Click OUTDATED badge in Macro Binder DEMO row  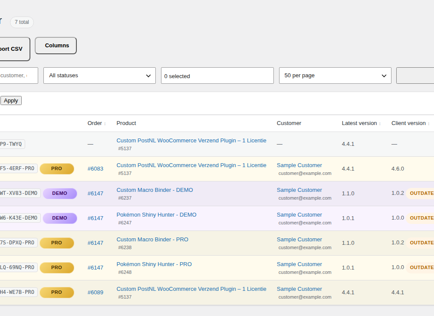[x=420, y=193]
